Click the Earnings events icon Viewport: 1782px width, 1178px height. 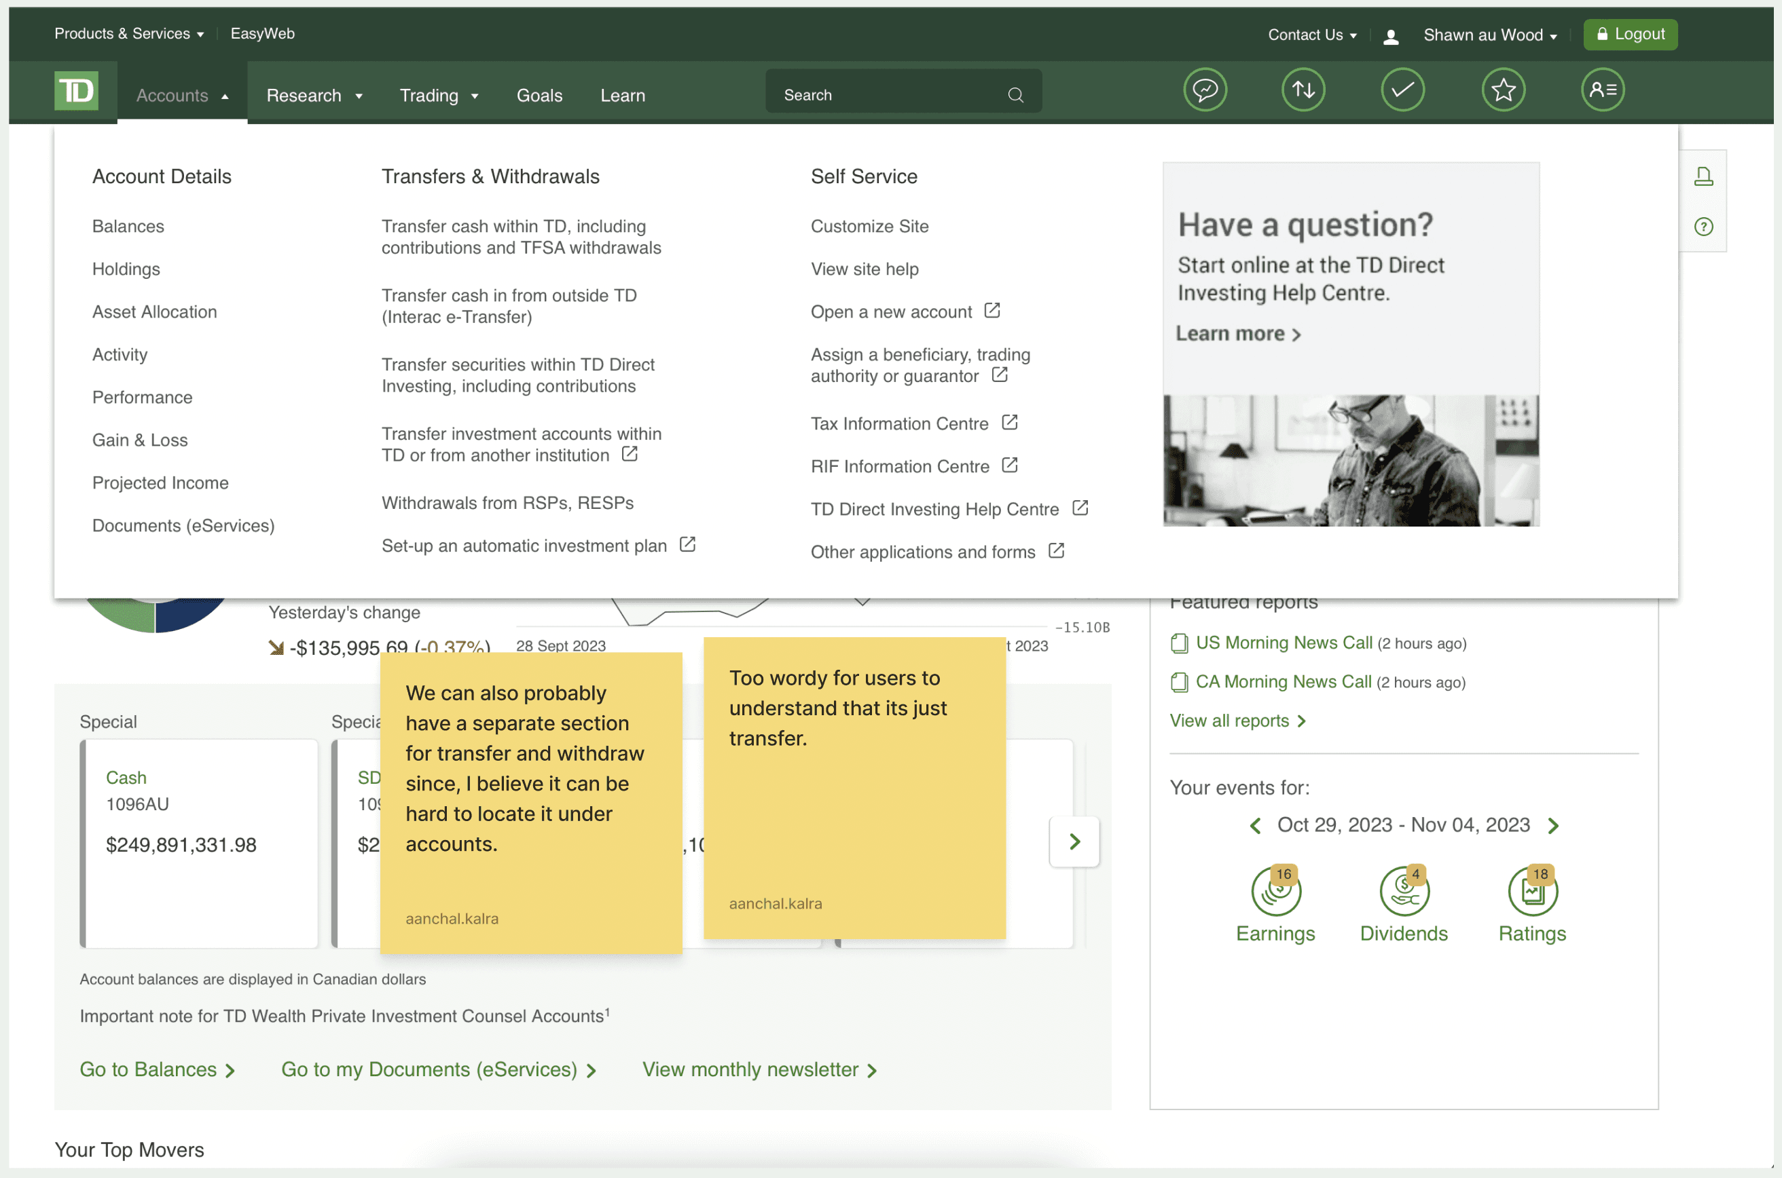1275,892
